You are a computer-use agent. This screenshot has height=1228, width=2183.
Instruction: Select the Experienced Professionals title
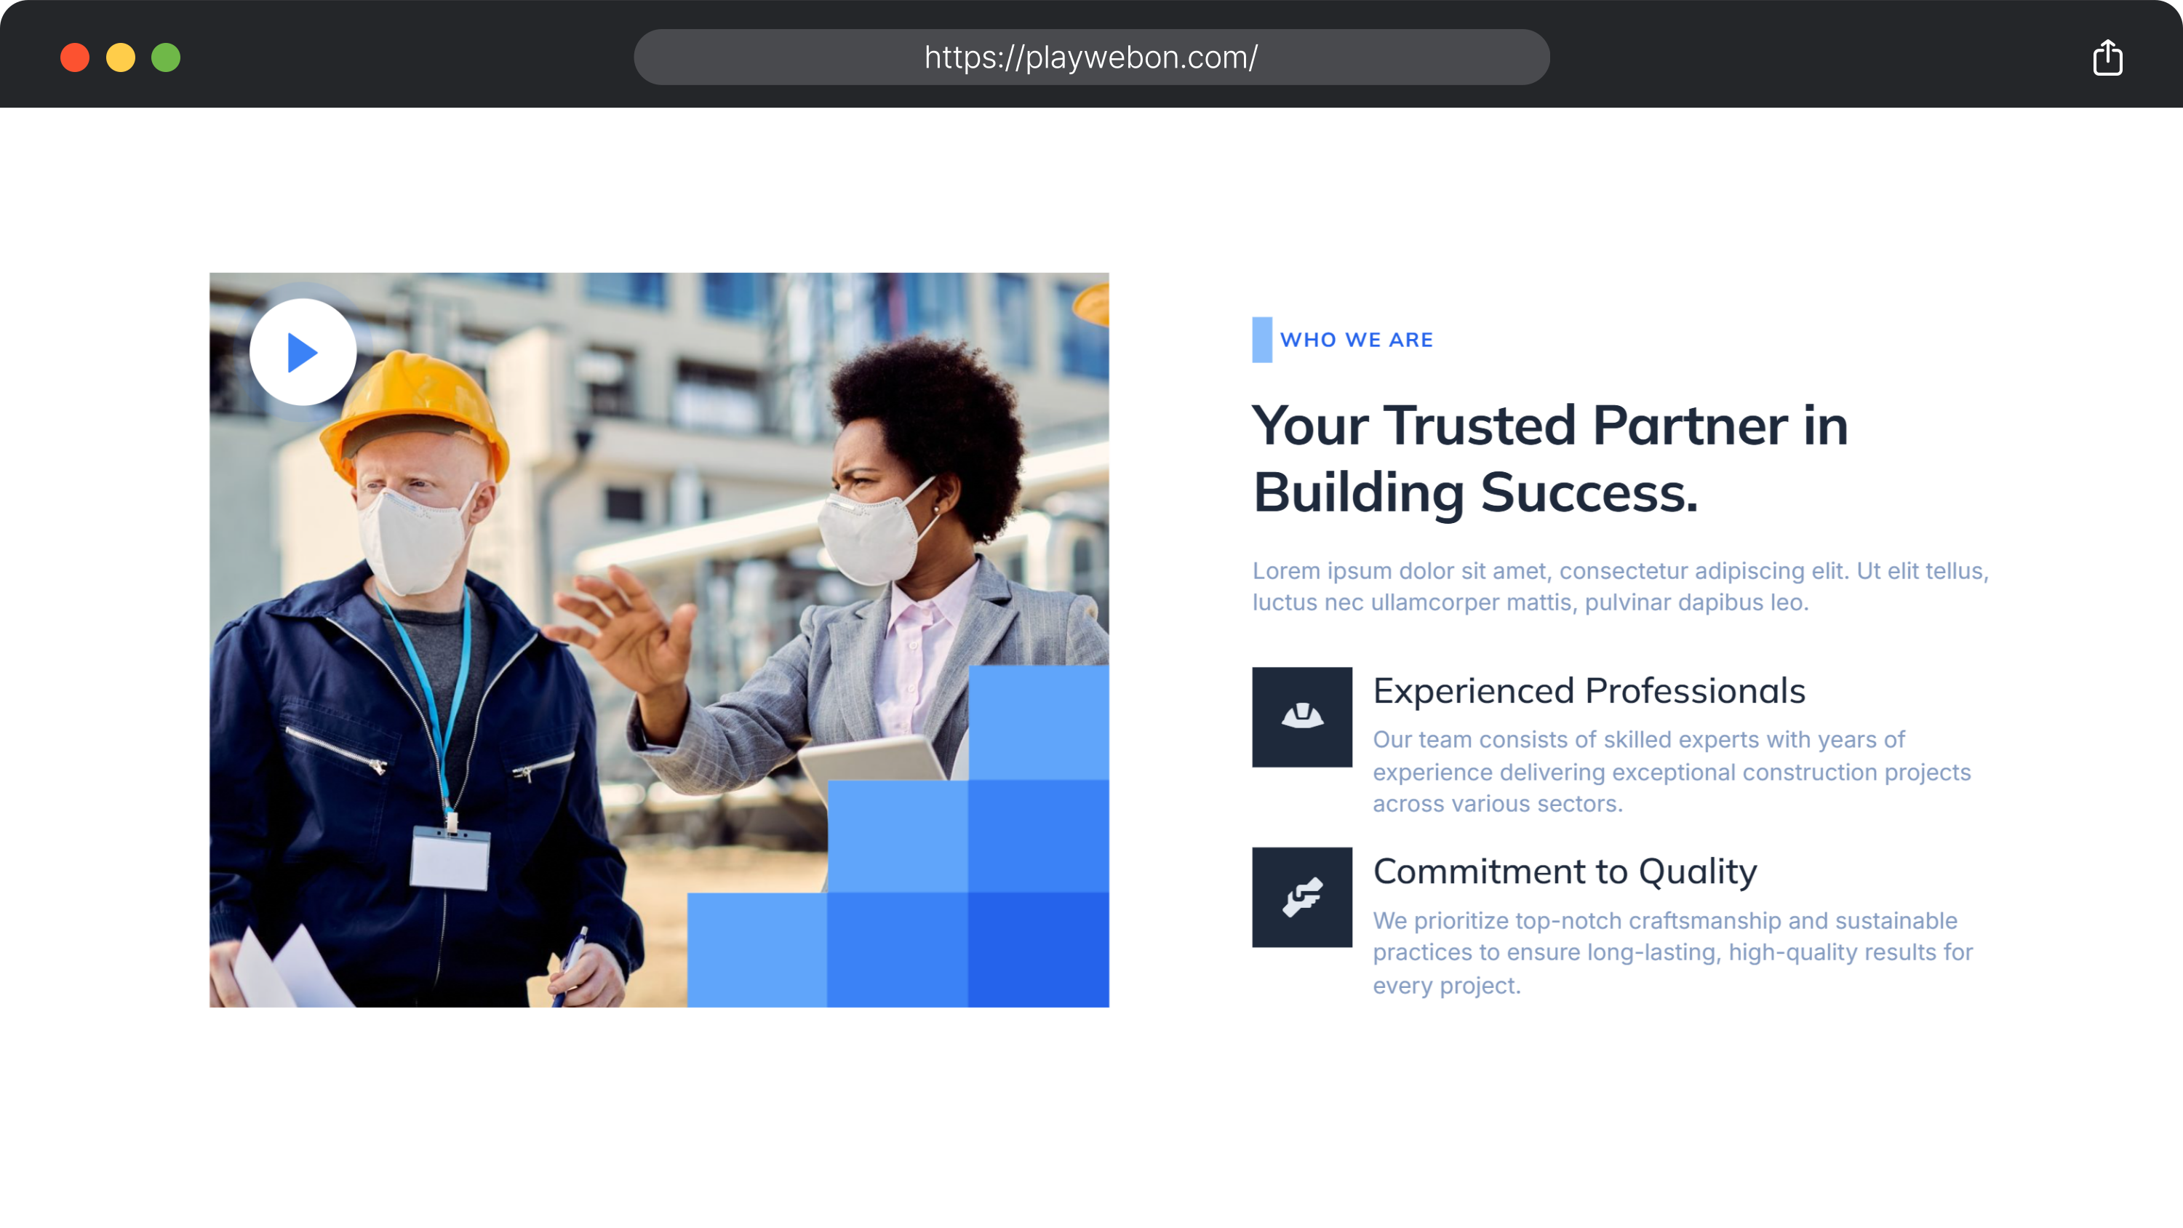(1589, 690)
